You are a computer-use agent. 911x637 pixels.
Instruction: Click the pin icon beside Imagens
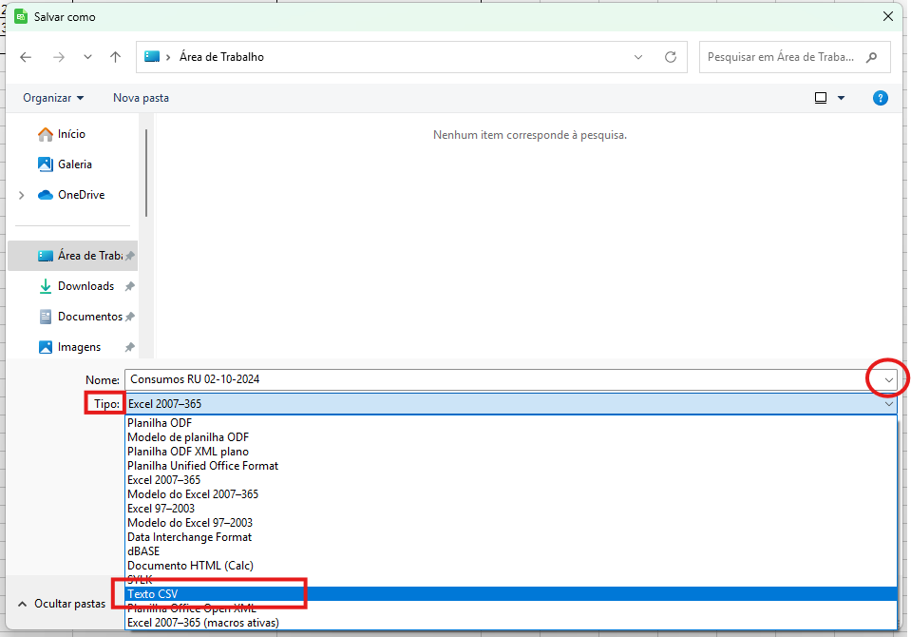point(129,347)
